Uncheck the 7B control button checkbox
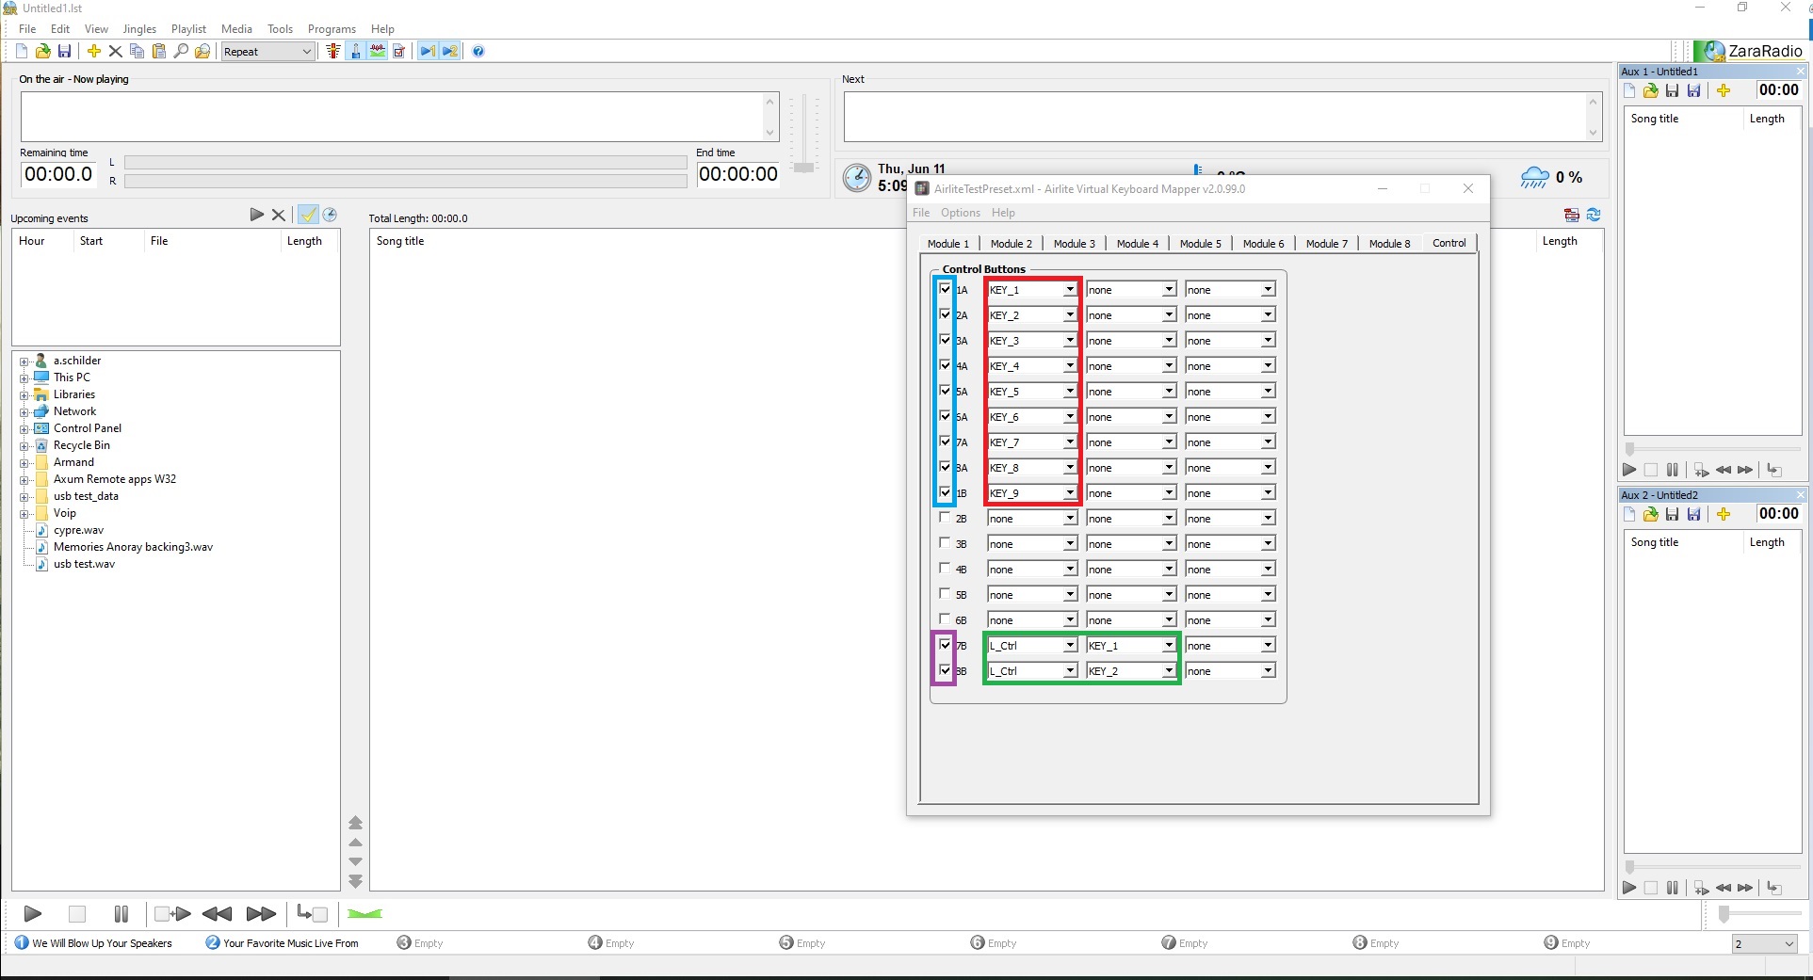Viewport: 1813px width, 980px height. (x=945, y=645)
